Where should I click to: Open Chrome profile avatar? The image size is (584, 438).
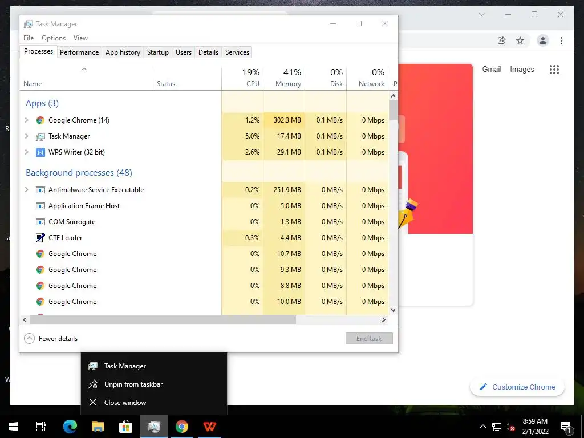point(543,40)
